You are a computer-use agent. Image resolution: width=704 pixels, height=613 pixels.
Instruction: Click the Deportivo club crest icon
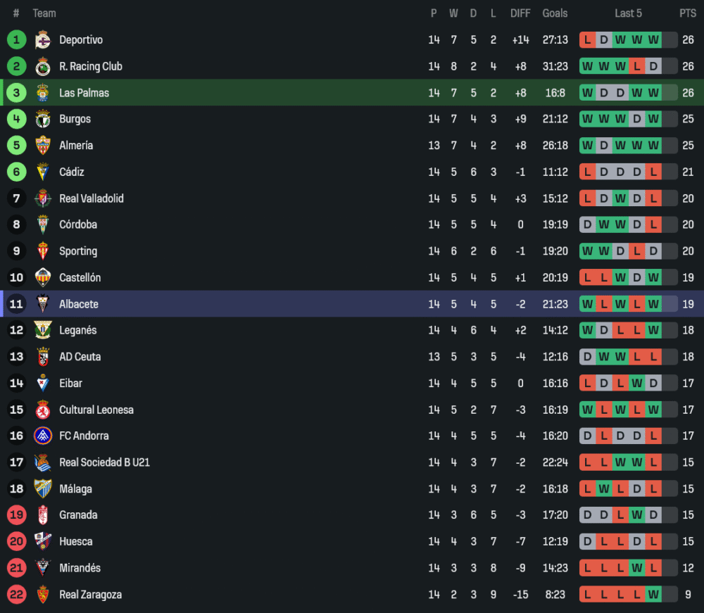click(x=43, y=40)
